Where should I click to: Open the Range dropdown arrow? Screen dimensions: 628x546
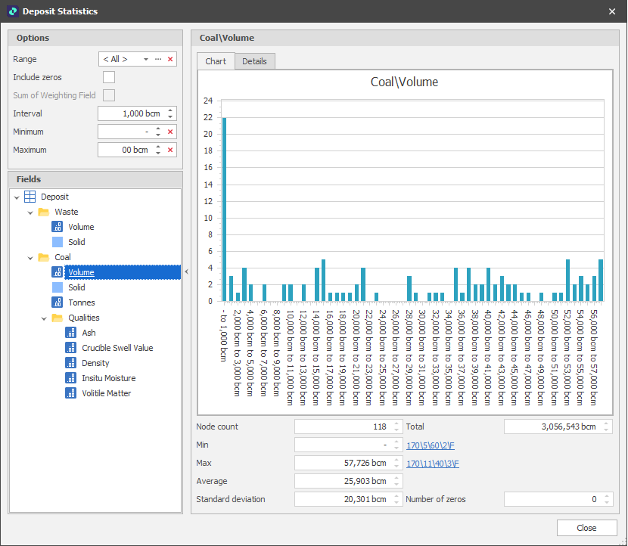pyautogui.click(x=146, y=59)
